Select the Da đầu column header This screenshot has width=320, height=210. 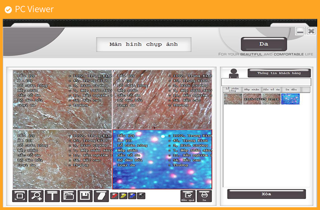[291, 89]
